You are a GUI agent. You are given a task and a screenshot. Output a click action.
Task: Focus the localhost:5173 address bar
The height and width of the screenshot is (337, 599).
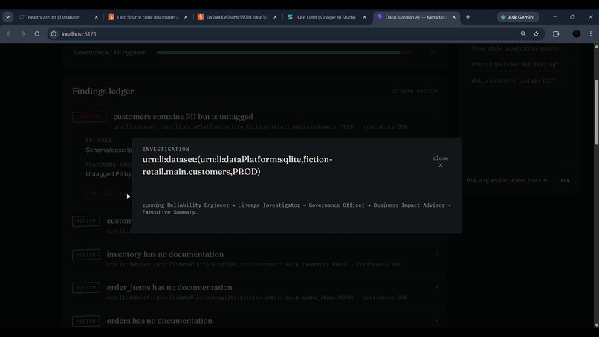[282, 34]
